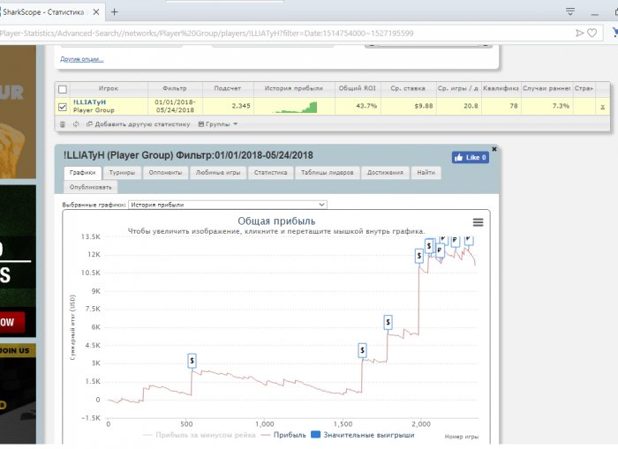The height and width of the screenshot is (449, 618).
Task: Open the browser menu in the title bar
Action: pos(569,11)
